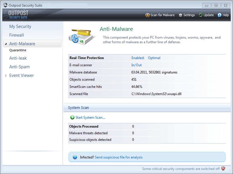The width and height of the screenshot is (233, 174).
Task: Click the Optimal protection level link
Action: 154,58
